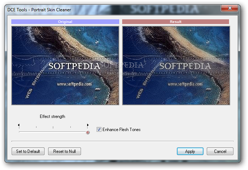Click the Apply button

point(190,151)
